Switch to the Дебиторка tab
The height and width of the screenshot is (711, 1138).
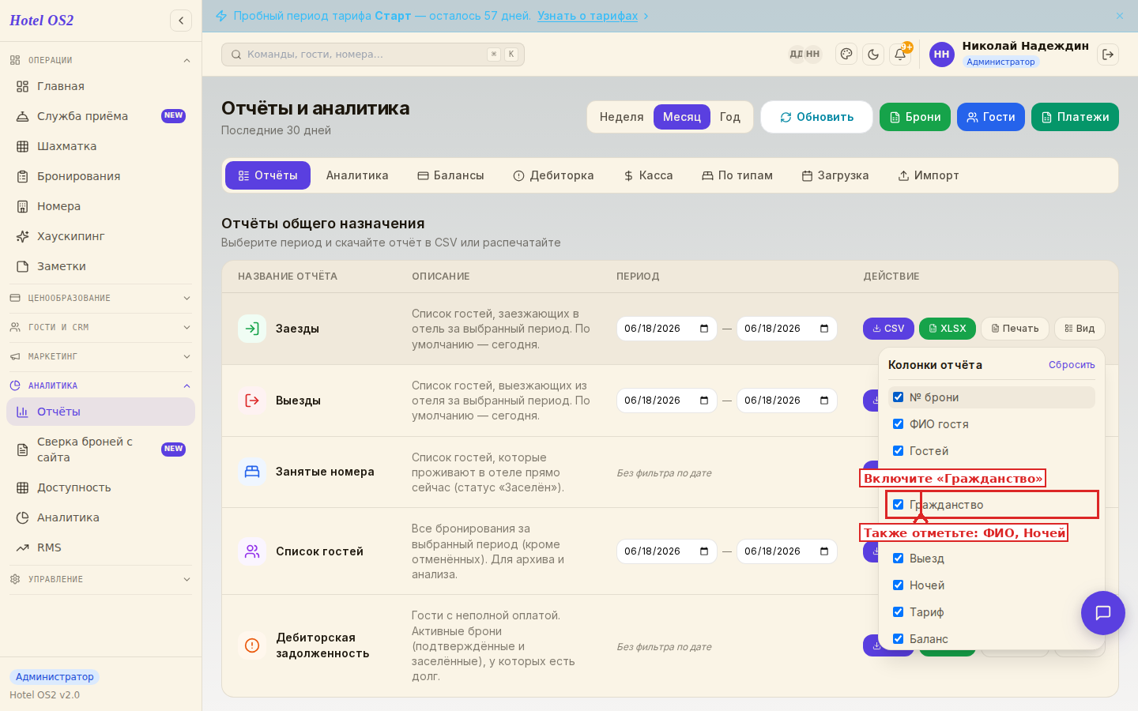[x=553, y=175]
